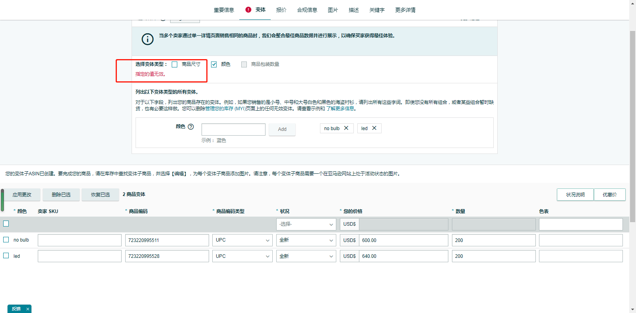Switch to the 图片 tab
This screenshot has width=636, height=313.
pos(333,10)
